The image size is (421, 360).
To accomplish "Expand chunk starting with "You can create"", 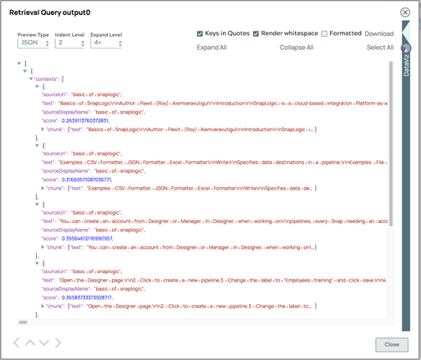I will (x=43, y=247).
